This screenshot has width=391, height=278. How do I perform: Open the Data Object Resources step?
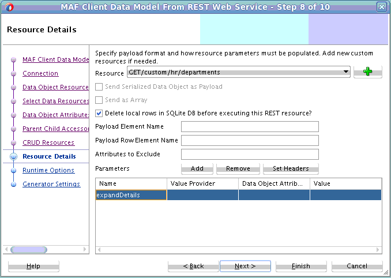55,87
